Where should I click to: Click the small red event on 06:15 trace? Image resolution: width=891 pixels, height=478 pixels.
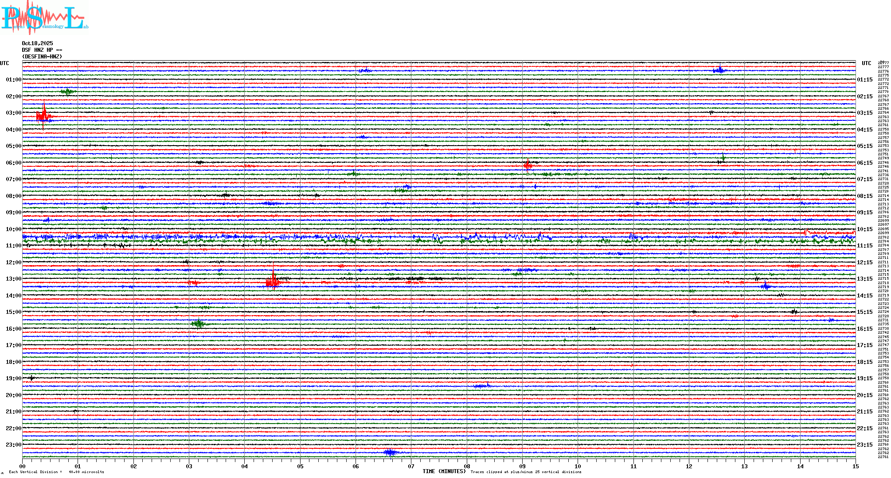coord(528,166)
